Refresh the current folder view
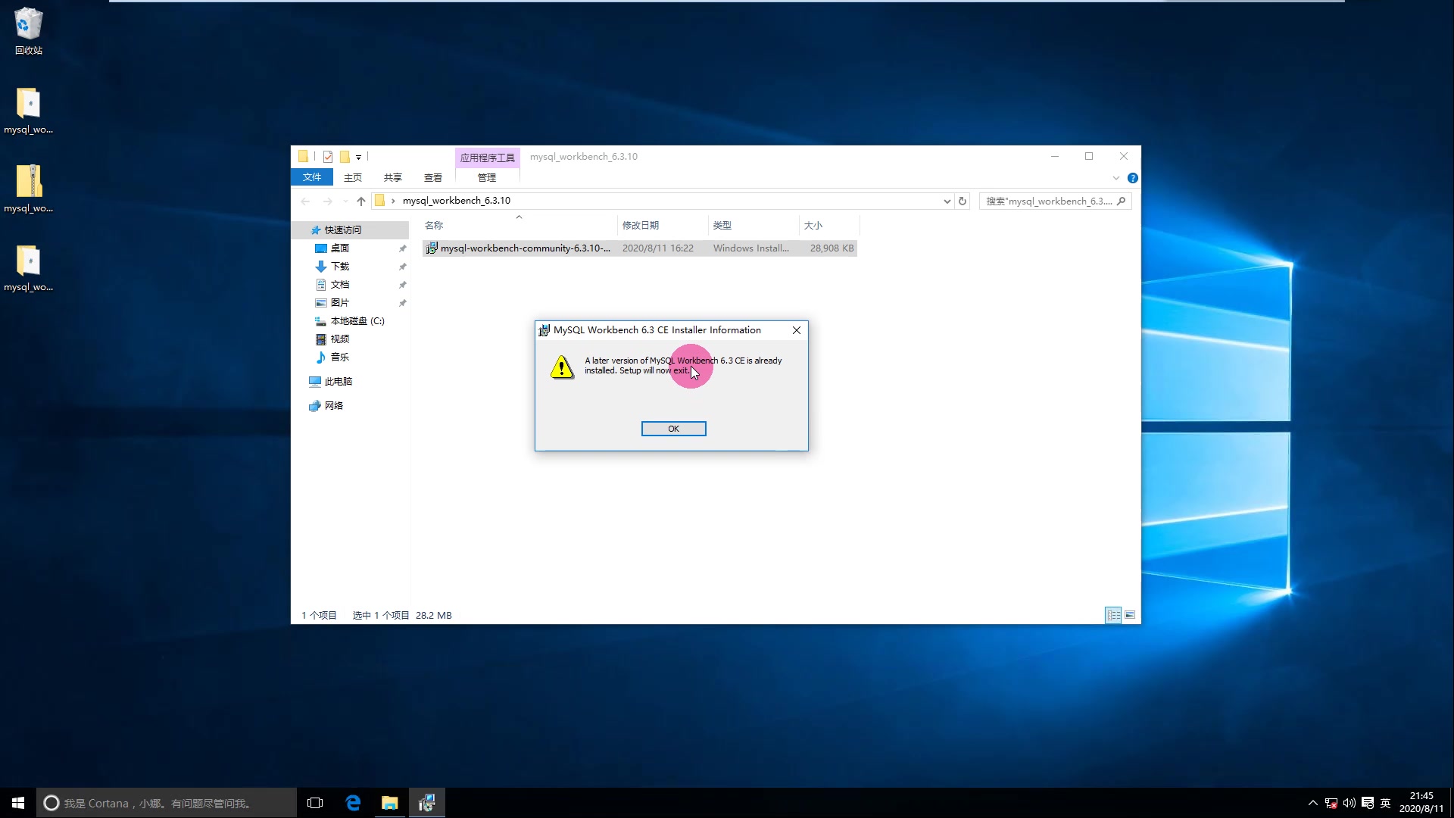The image size is (1454, 818). [x=963, y=201]
